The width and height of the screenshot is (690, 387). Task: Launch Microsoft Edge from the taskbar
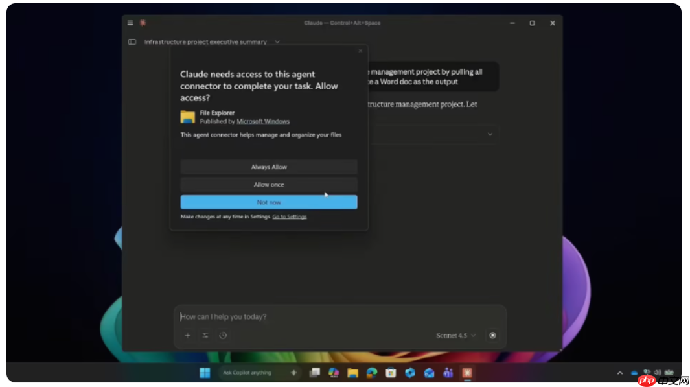tap(372, 373)
